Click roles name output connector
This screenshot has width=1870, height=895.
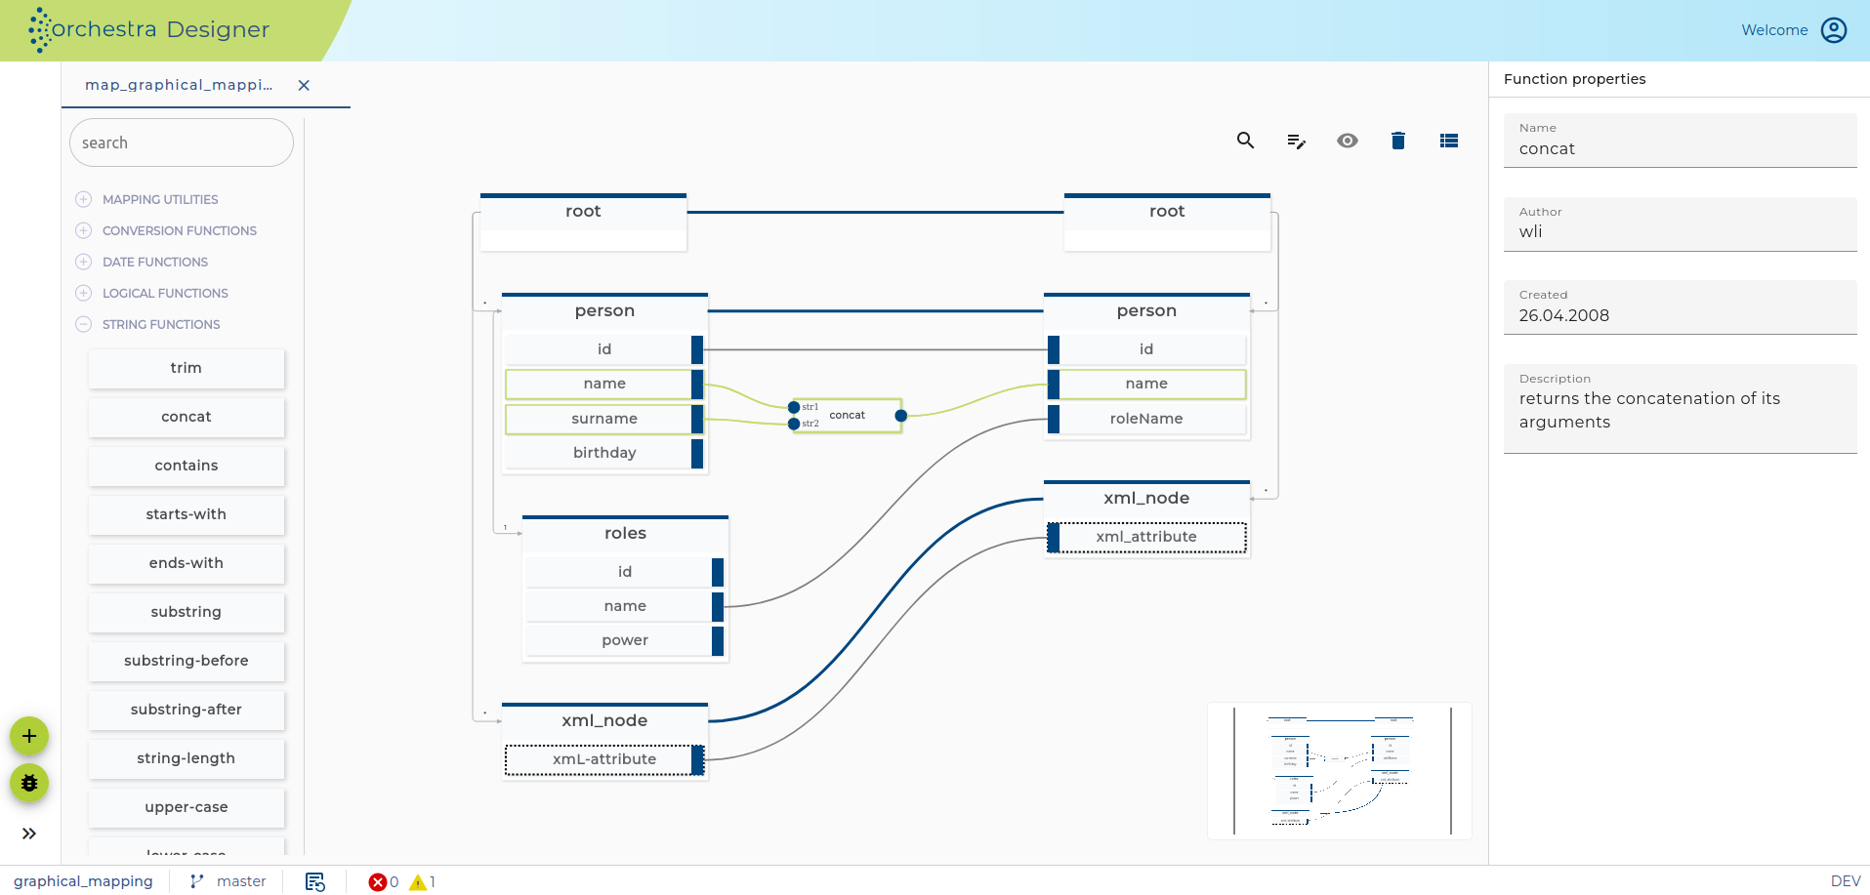[718, 606]
